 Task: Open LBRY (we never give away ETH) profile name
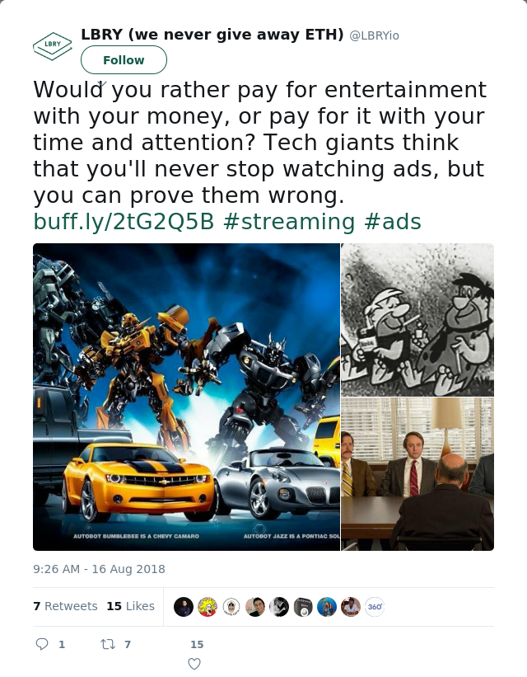(x=212, y=35)
